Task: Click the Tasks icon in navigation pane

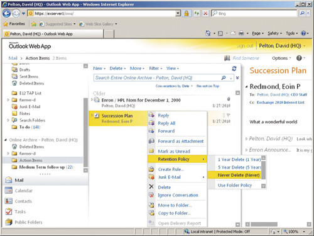Action: (9, 211)
